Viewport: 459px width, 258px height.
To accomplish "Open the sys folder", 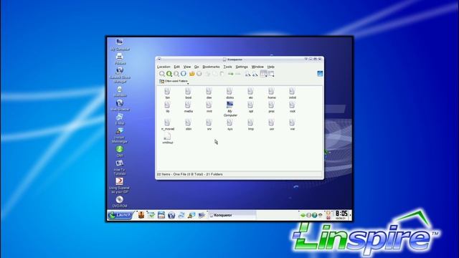I will click(x=229, y=125).
